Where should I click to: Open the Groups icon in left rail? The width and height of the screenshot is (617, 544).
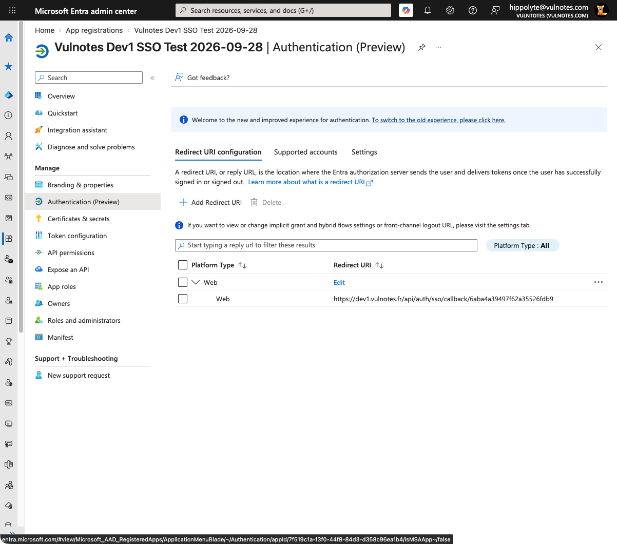9,157
